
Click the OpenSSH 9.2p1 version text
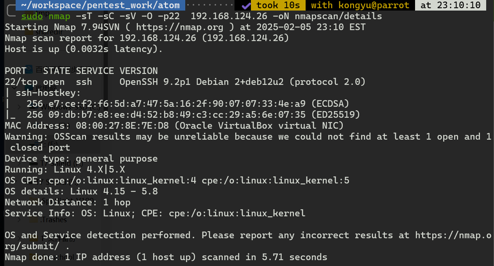click(x=155, y=82)
